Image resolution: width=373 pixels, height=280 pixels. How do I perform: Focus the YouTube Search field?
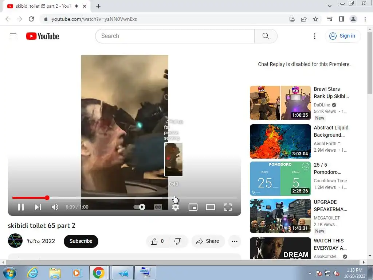pos(175,36)
